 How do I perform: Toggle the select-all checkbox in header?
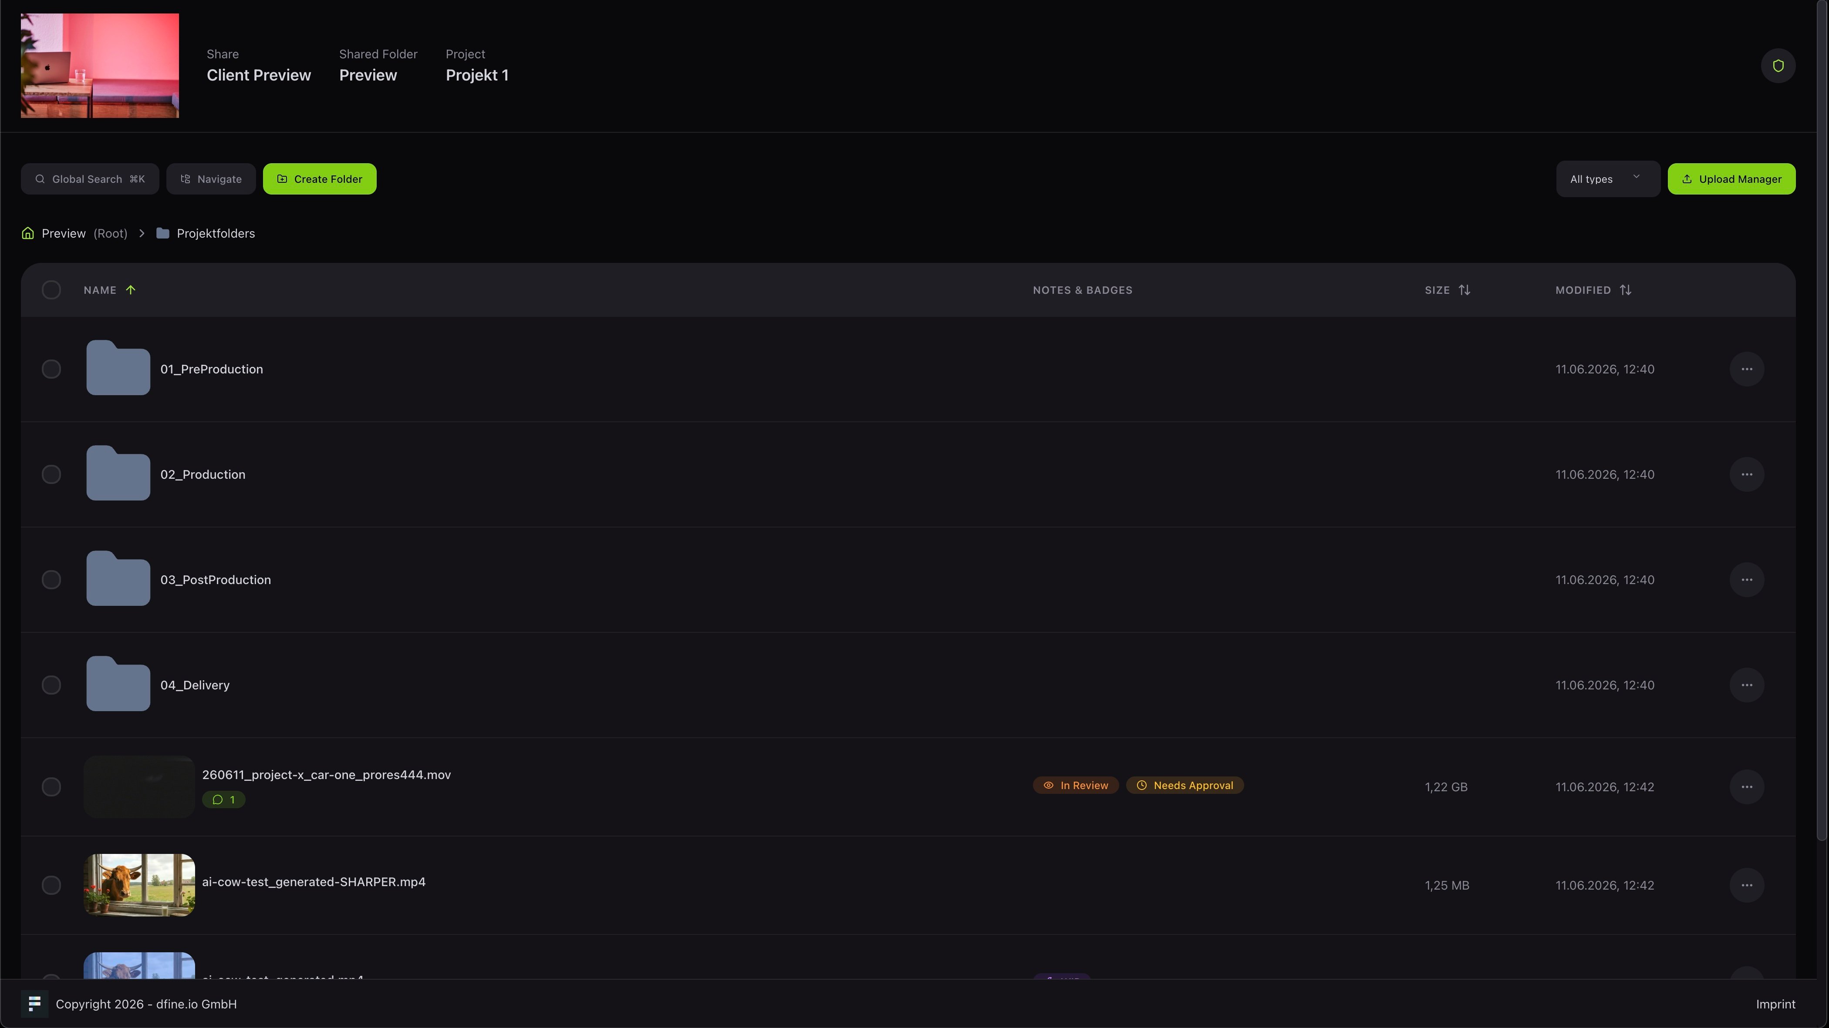point(51,290)
